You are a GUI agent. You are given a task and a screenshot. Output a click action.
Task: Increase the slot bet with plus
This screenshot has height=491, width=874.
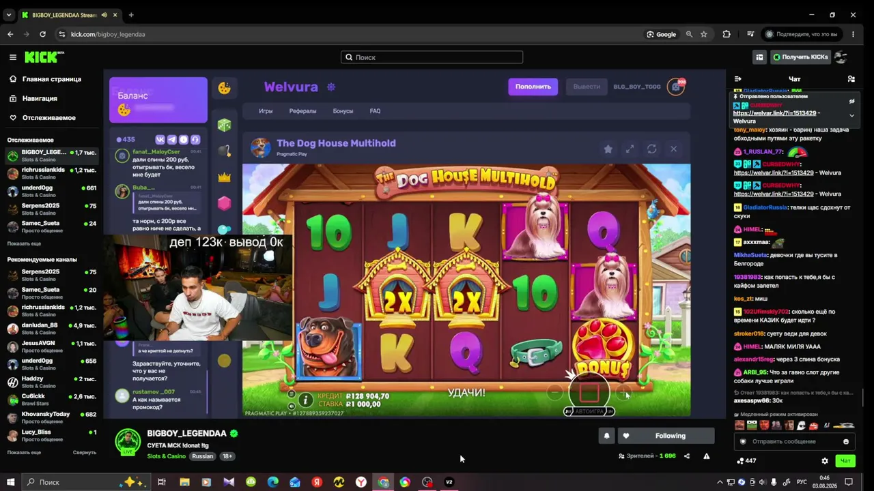pos(624,392)
